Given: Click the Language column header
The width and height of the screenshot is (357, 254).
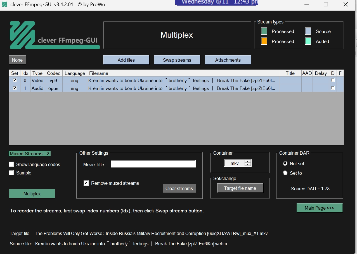Looking at the screenshot, I should [75, 73].
